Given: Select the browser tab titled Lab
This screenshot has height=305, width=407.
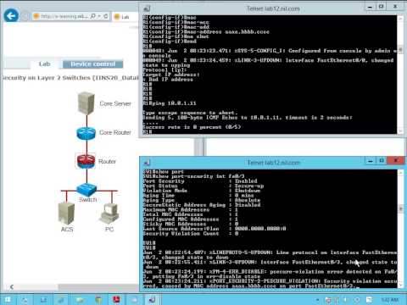Looking at the screenshot, I should (x=125, y=17).
